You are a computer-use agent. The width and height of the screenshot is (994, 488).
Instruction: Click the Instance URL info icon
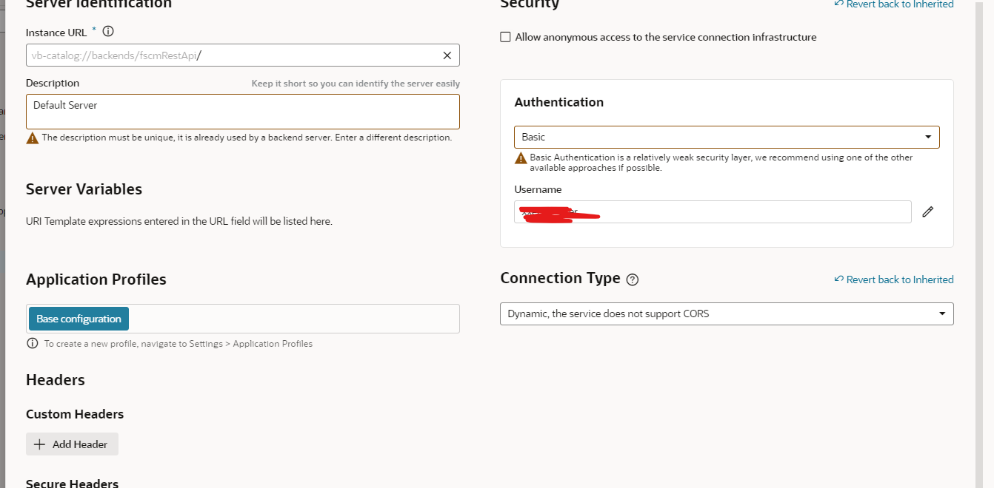[x=108, y=32]
